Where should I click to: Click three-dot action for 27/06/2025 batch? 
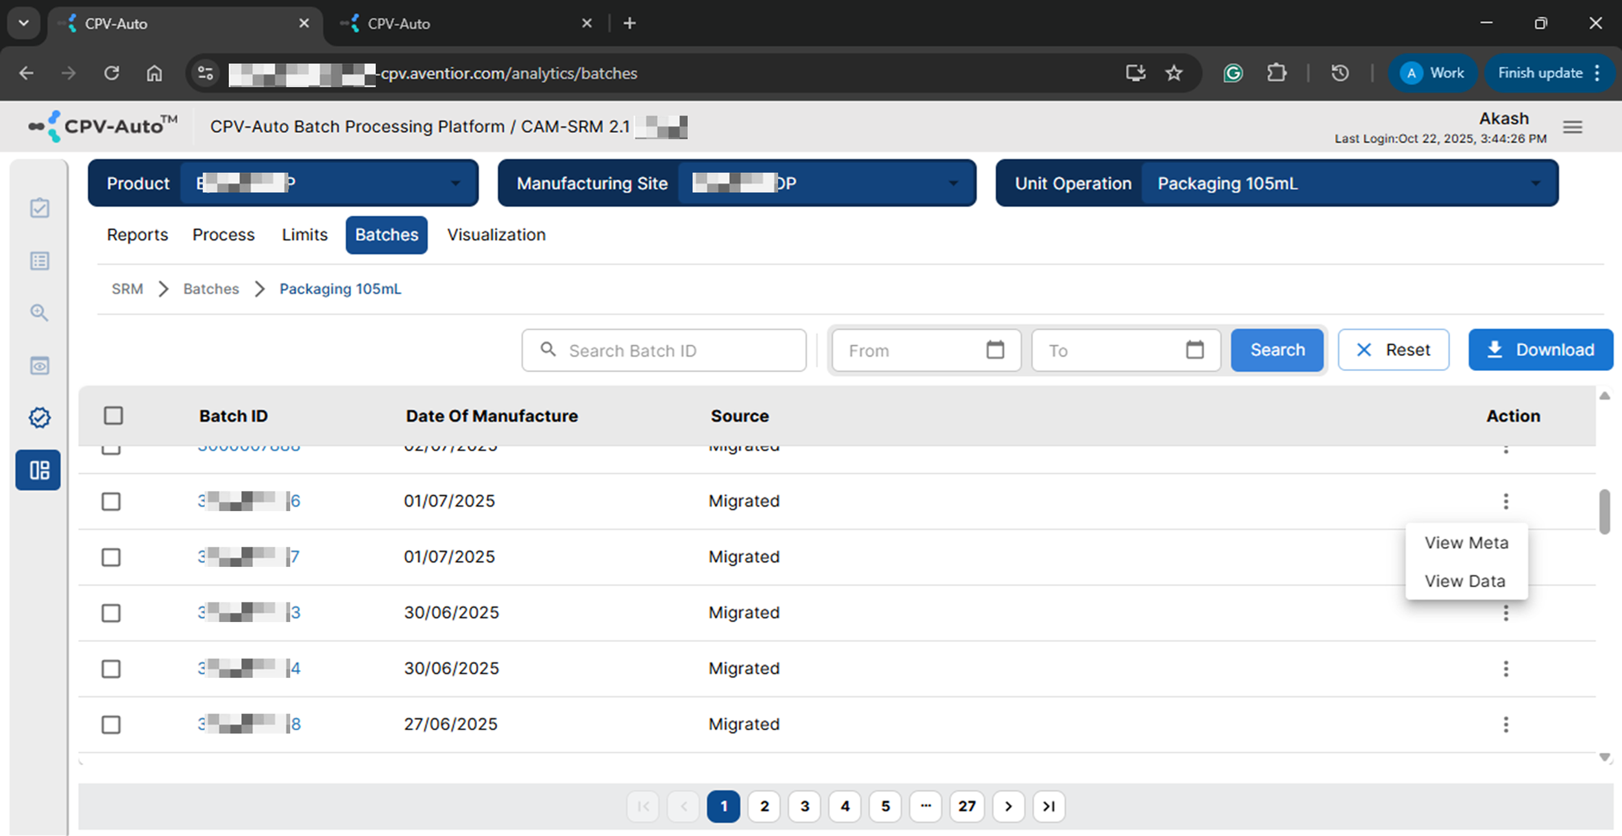pyautogui.click(x=1506, y=724)
